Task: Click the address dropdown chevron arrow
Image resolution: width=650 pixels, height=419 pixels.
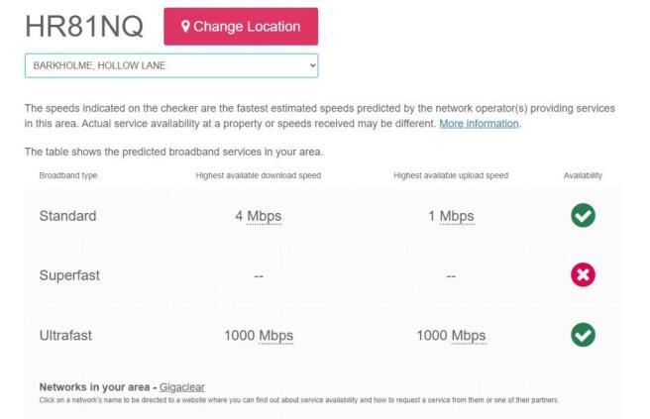Action: (x=312, y=65)
